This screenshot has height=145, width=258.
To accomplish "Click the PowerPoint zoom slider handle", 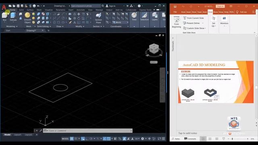I will (x=232, y=139).
